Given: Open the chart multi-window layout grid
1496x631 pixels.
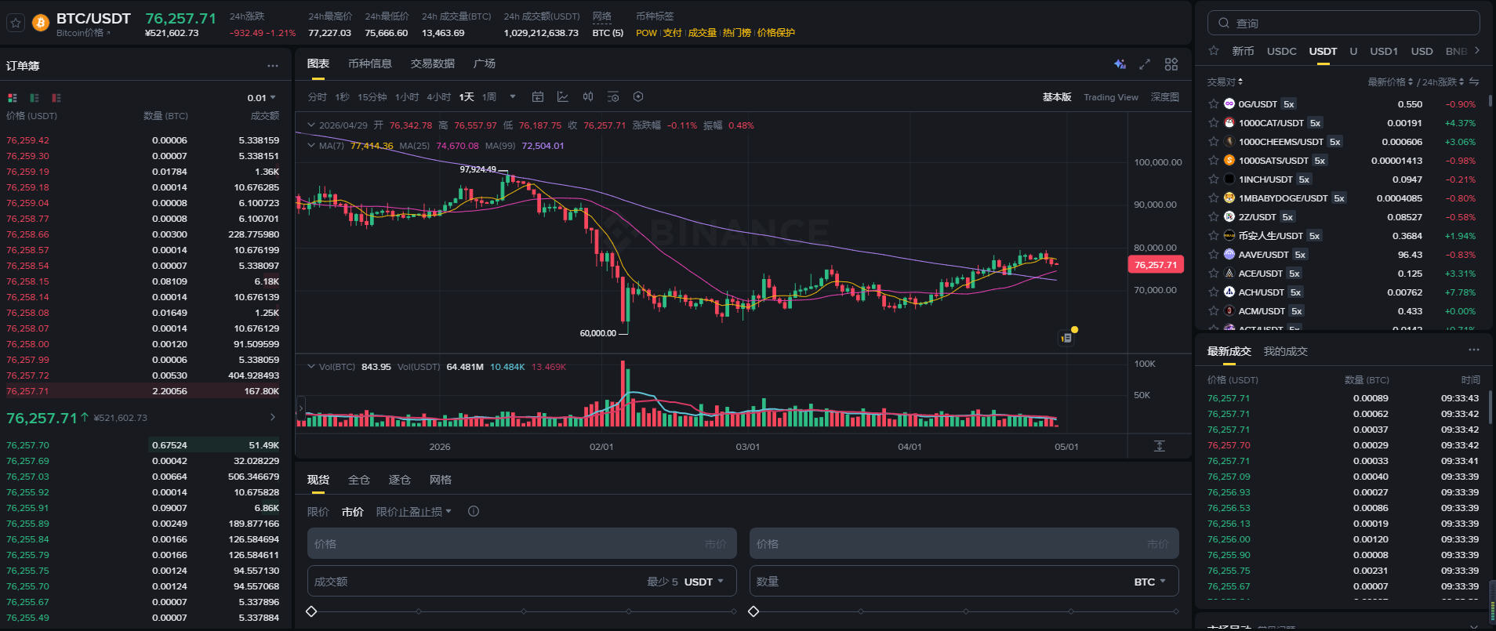Looking at the screenshot, I should [1171, 64].
